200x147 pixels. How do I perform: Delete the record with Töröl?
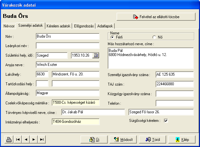[x=152, y=139]
